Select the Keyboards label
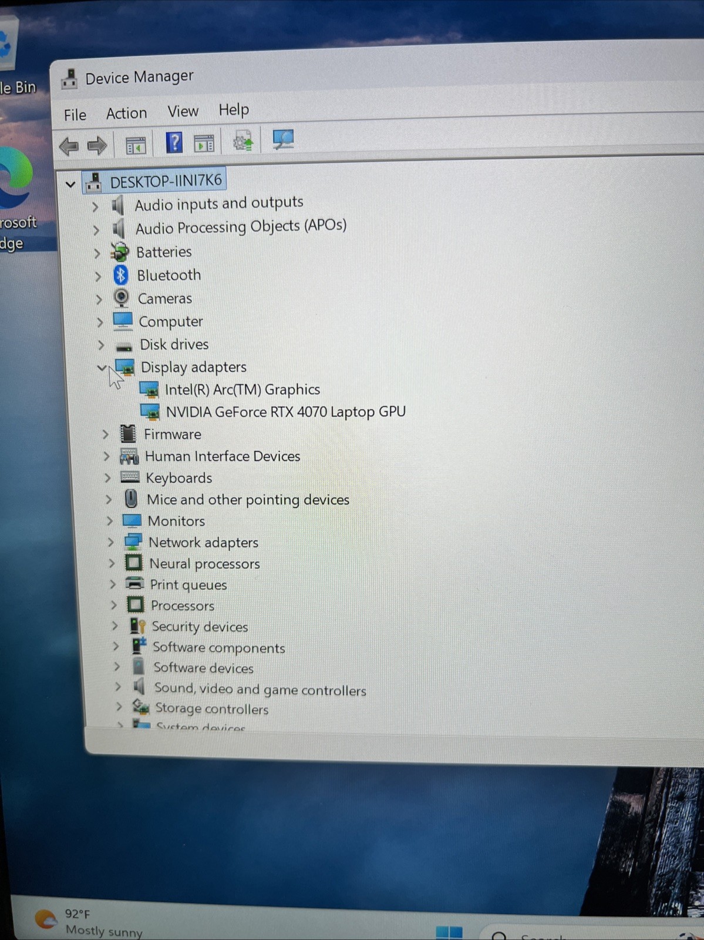 click(x=179, y=478)
